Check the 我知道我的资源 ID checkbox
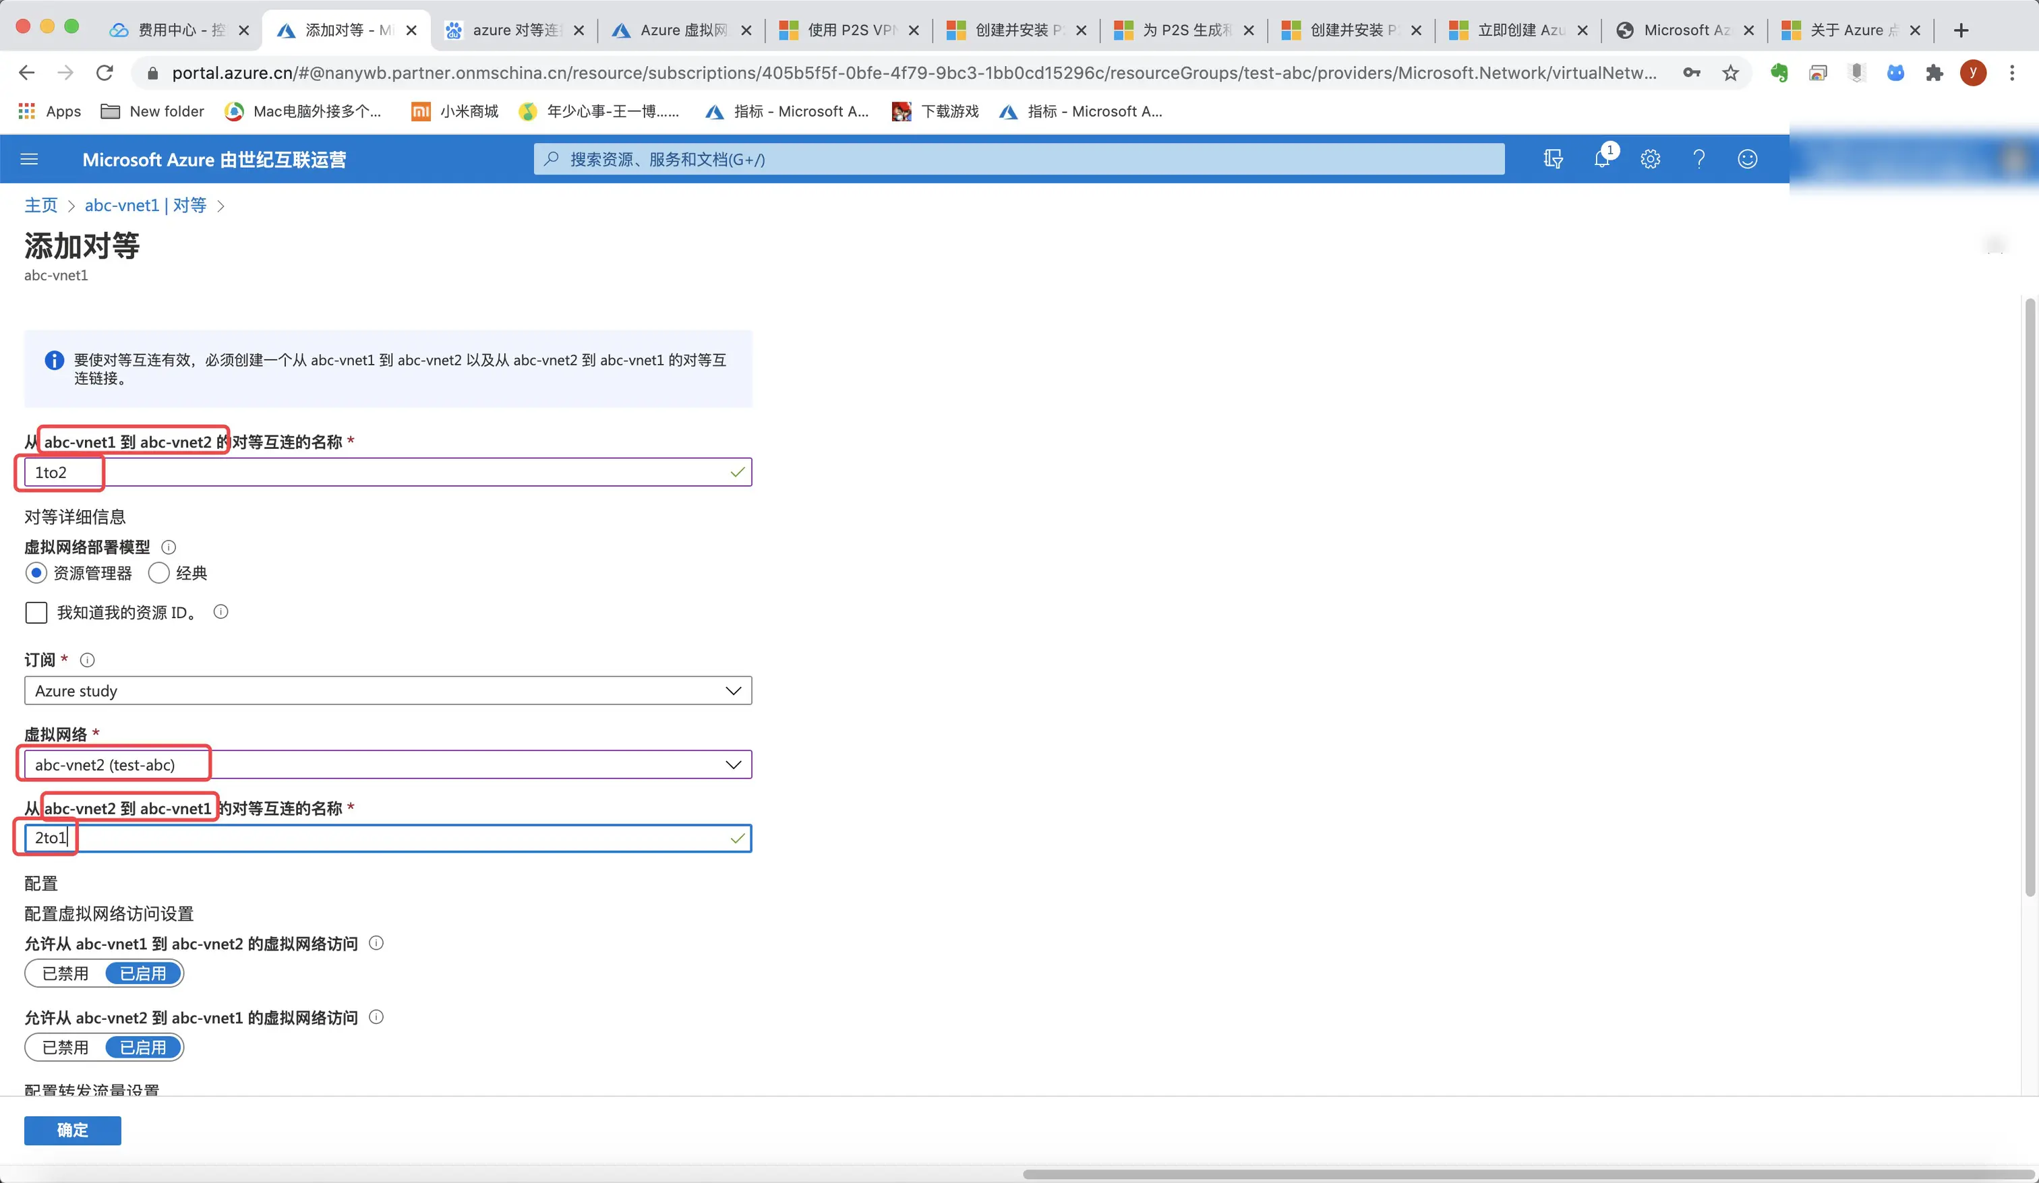Viewport: 2039px width, 1183px height. pyautogui.click(x=36, y=613)
